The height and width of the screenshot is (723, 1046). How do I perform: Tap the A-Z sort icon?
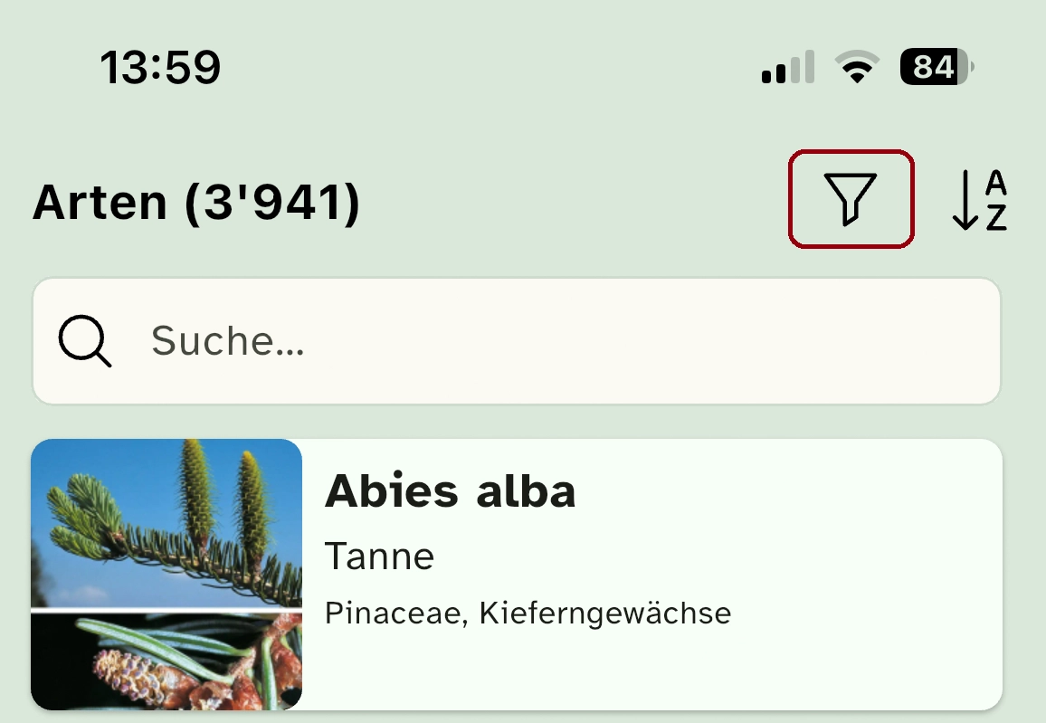coord(979,200)
